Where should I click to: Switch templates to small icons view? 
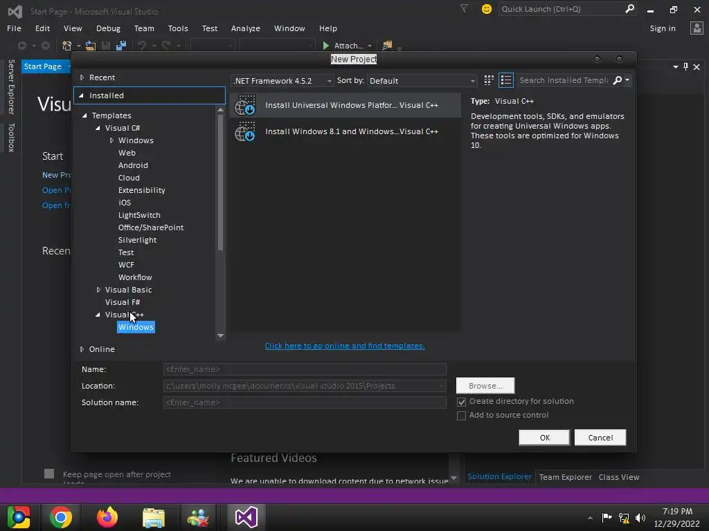click(x=489, y=80)
